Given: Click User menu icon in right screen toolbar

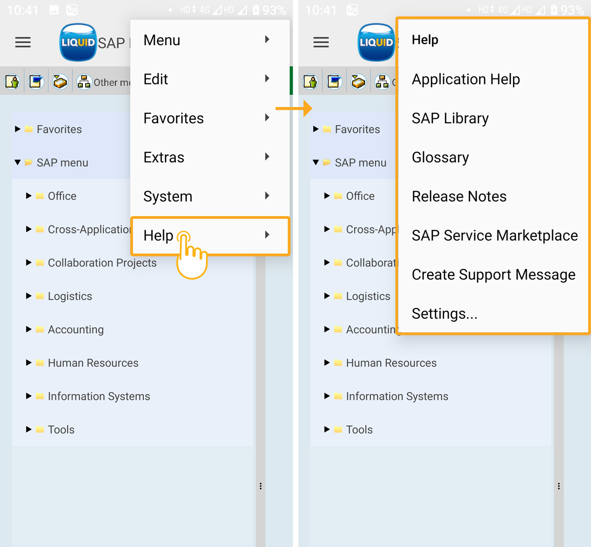Looking at the screenshot, I should tap(310, 81).
